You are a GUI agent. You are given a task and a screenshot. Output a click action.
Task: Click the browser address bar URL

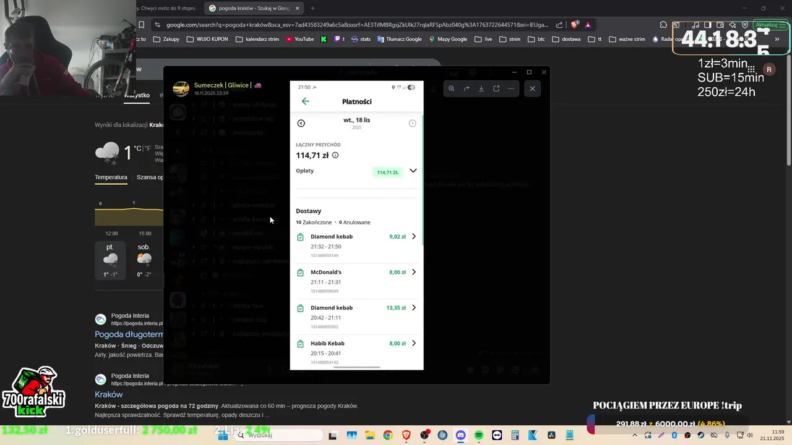coord(357,25)
